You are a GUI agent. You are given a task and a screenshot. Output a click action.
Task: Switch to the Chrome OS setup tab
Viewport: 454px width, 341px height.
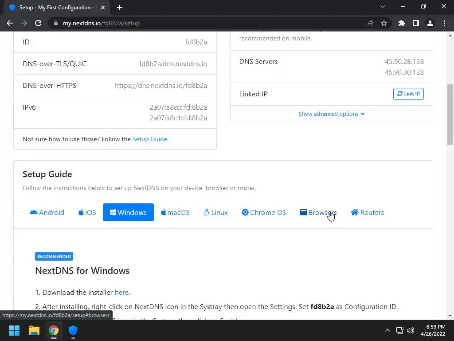point(264,212)
